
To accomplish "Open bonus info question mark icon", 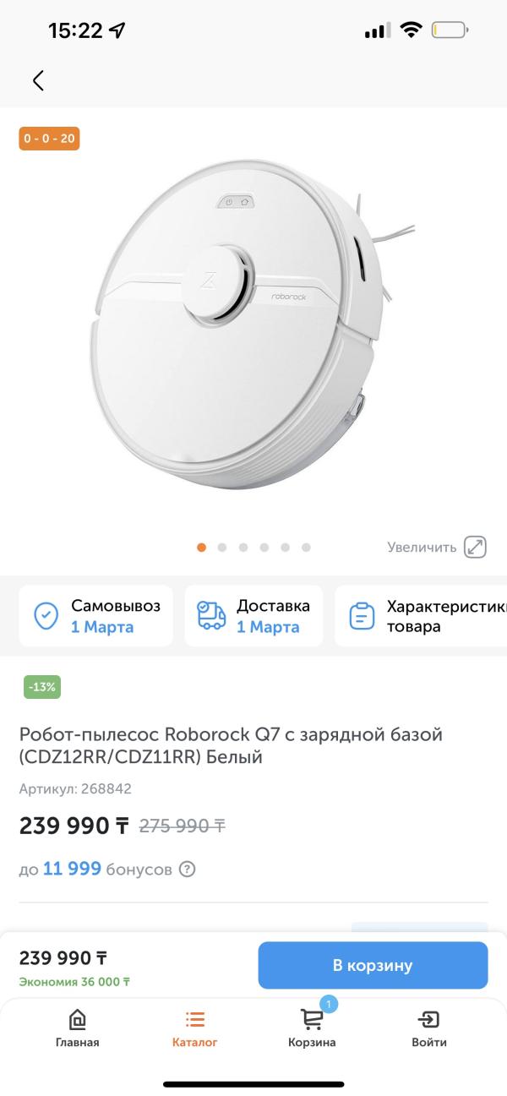I will point(188,869).
